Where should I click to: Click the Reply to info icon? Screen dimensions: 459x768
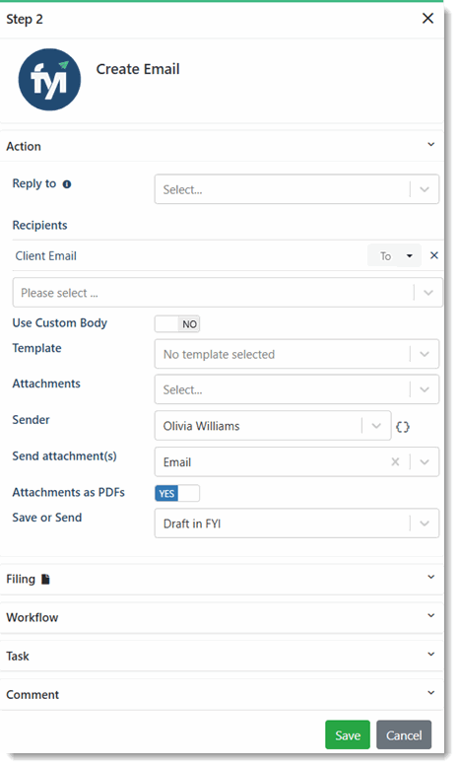coord(67,184)
